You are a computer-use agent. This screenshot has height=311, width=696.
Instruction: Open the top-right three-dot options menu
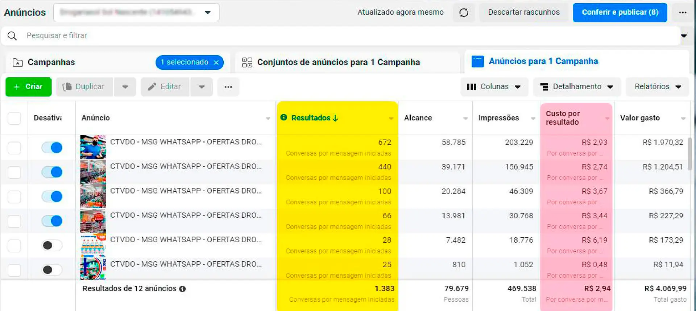[x=683, y=13]
